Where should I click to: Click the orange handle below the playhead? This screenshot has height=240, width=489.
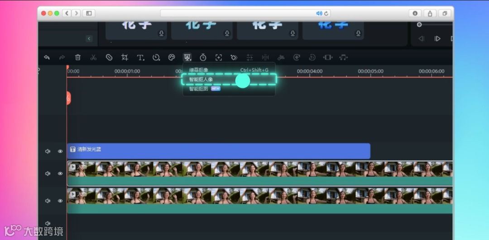click(69, 98)
